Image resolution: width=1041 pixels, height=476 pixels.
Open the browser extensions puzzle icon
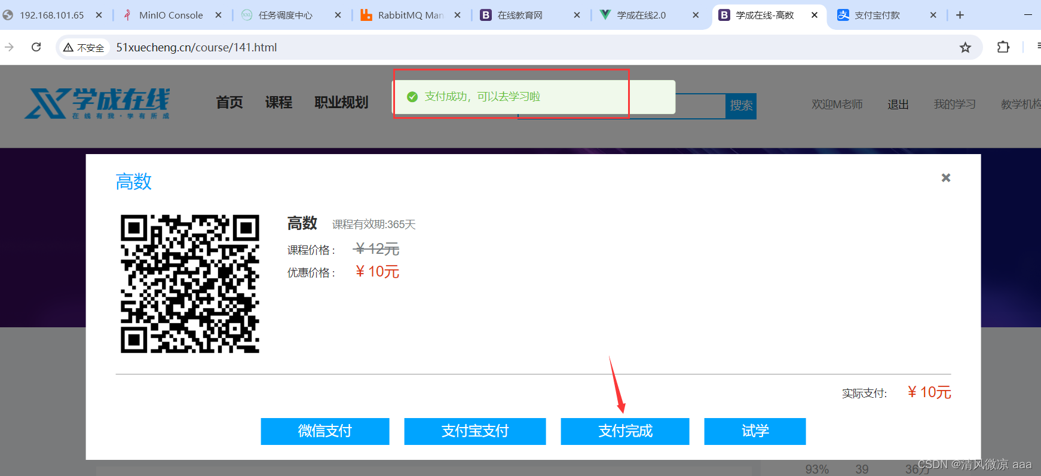coord(1003,47)
